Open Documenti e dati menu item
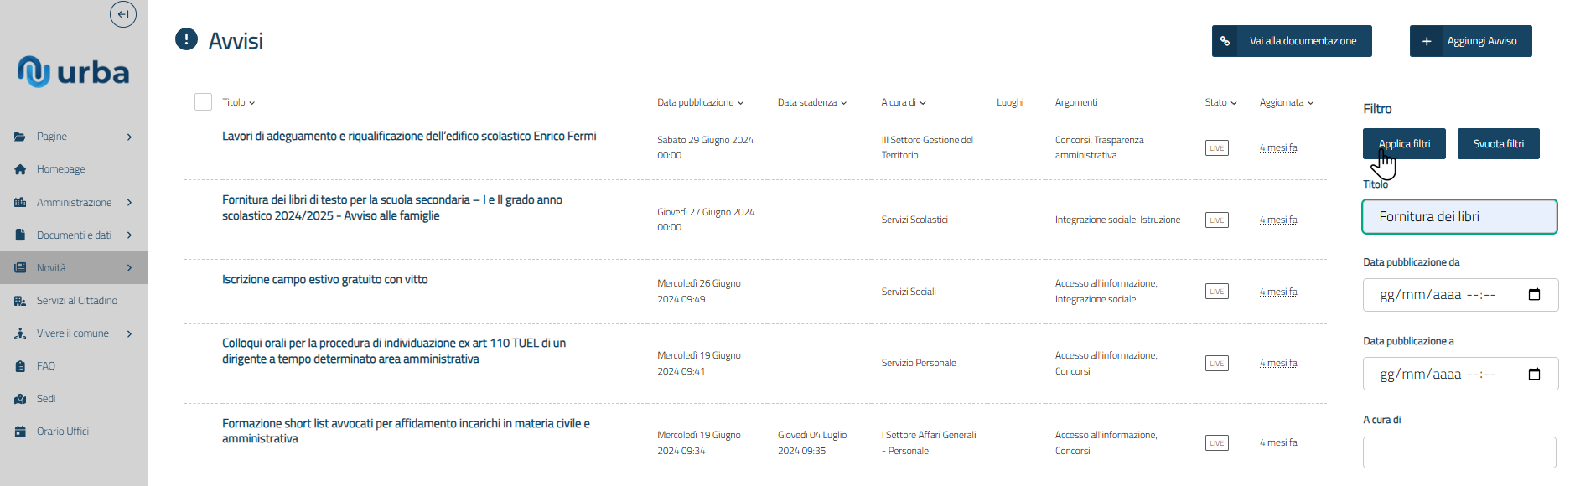Image resolution: width=1575 pixels, height=486 pixels. pos(74,235)
